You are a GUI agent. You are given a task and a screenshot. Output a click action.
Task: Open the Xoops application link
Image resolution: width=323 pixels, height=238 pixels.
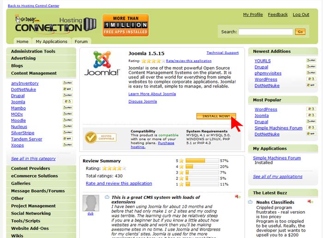tap(18, 145)
